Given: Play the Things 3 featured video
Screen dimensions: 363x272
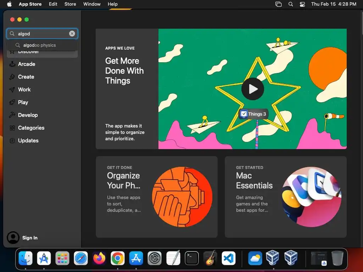Looking at the screenshot, I should pyautogui.click(x=252, y=89).
